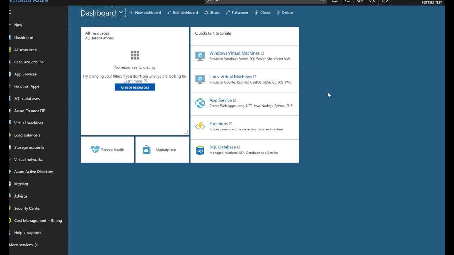Click the POTTERS TEST account label
The image size is (454, 255).
click(x=432, y=2)
